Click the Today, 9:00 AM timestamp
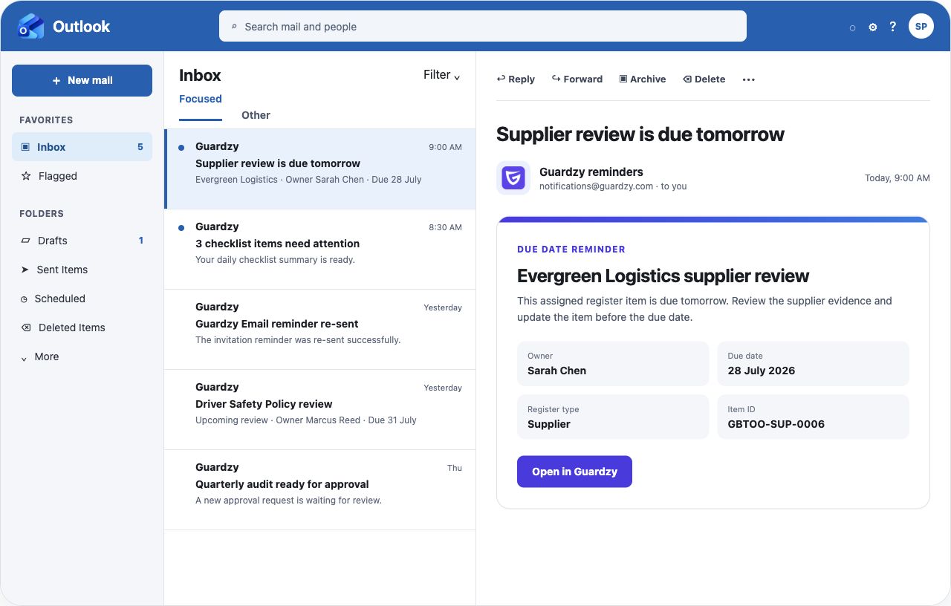 pyautogui.click(x=898, y=178)
